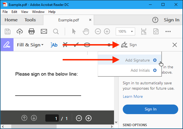Click the email envelope icon
183x129 pixels.
point(44,31)
